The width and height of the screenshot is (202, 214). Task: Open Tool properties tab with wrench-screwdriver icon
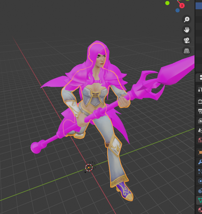[x=200, y=89]
